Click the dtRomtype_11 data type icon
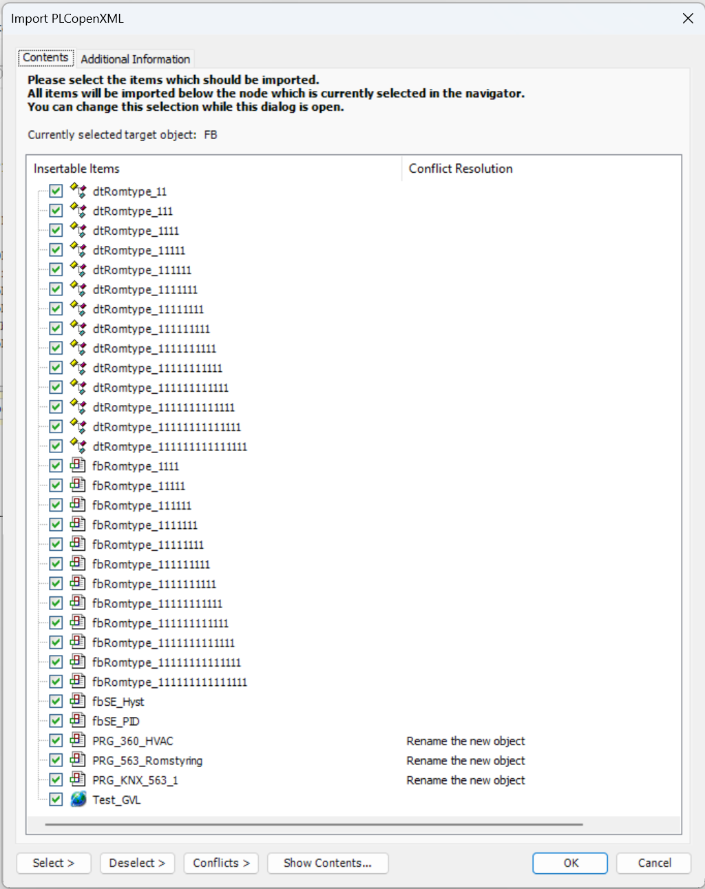Screen dimensions: 705x889 pos(78,191)
